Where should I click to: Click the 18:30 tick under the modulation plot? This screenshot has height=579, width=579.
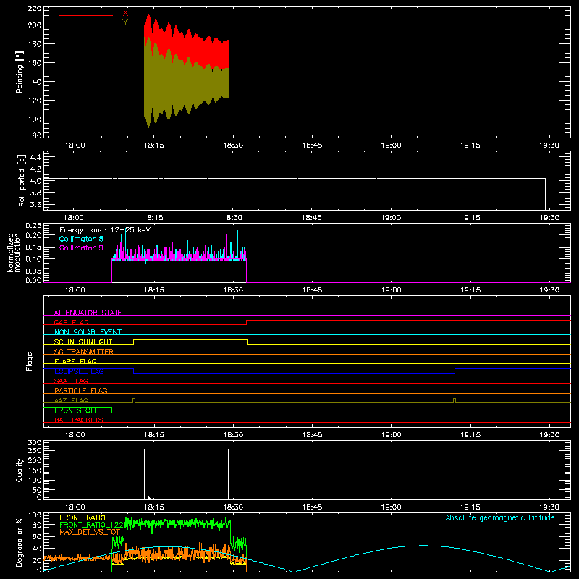click(233, 290)
